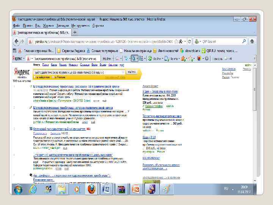Image resolution: width=273 pixels, height=205 pixels.
Task: Open the Файл menu
Action: (16, 26)
